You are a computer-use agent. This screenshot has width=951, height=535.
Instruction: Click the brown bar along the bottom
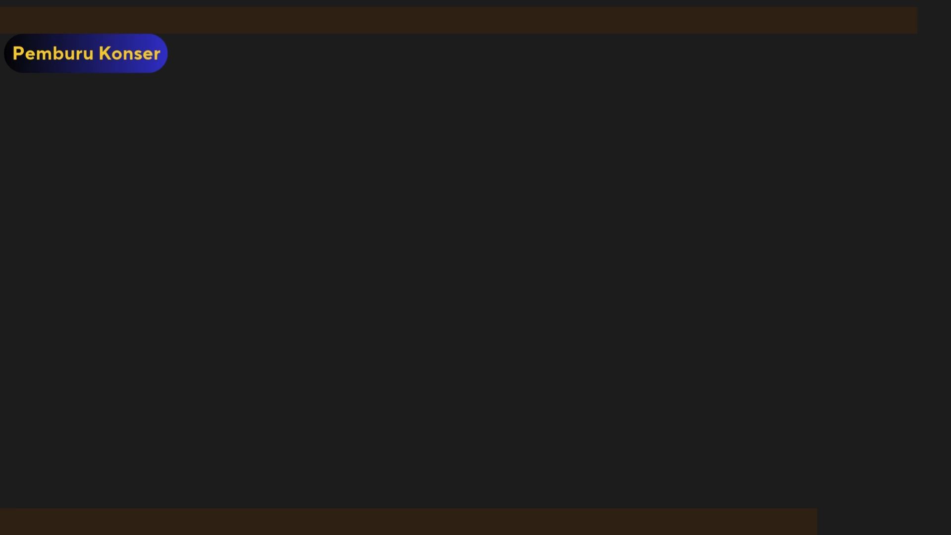click(409, 521)
